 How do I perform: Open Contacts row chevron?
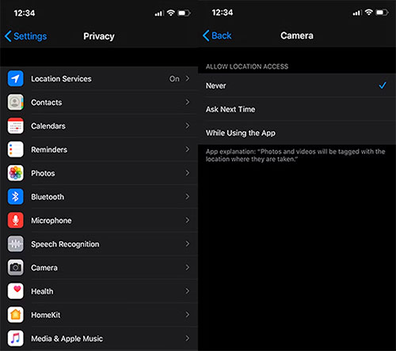click(188, 102)
